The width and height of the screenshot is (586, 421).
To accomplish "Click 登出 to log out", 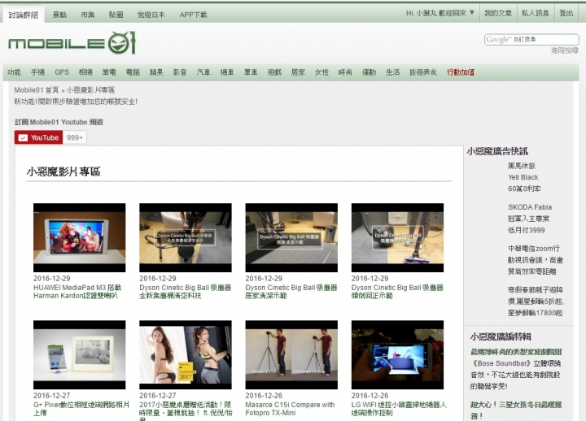I will [566, 13].
